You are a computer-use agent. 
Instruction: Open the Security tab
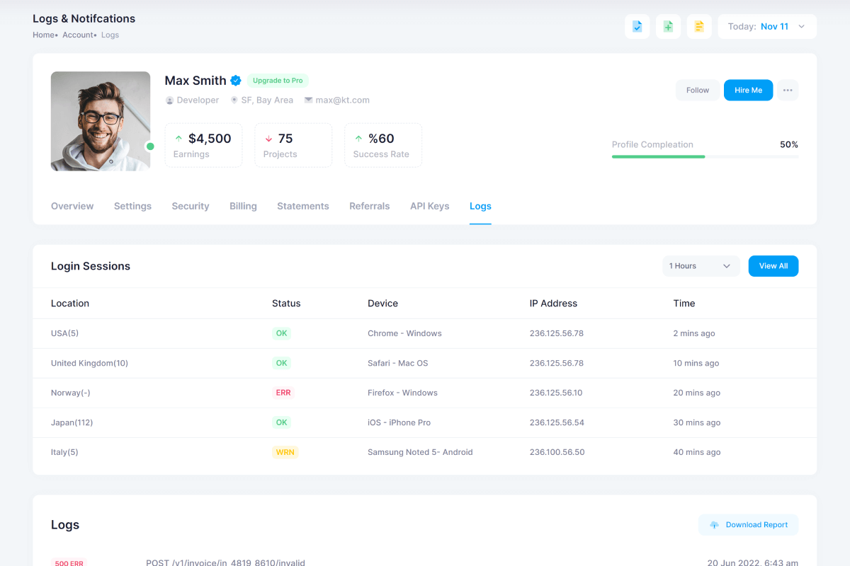coord(191,207)
